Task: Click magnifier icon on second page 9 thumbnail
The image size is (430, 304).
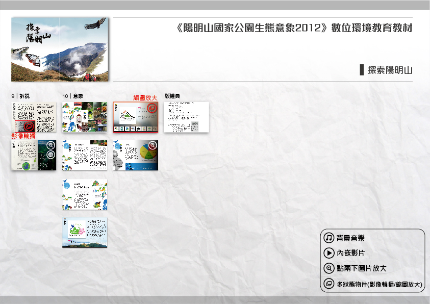Action: [x=50, y=145]
